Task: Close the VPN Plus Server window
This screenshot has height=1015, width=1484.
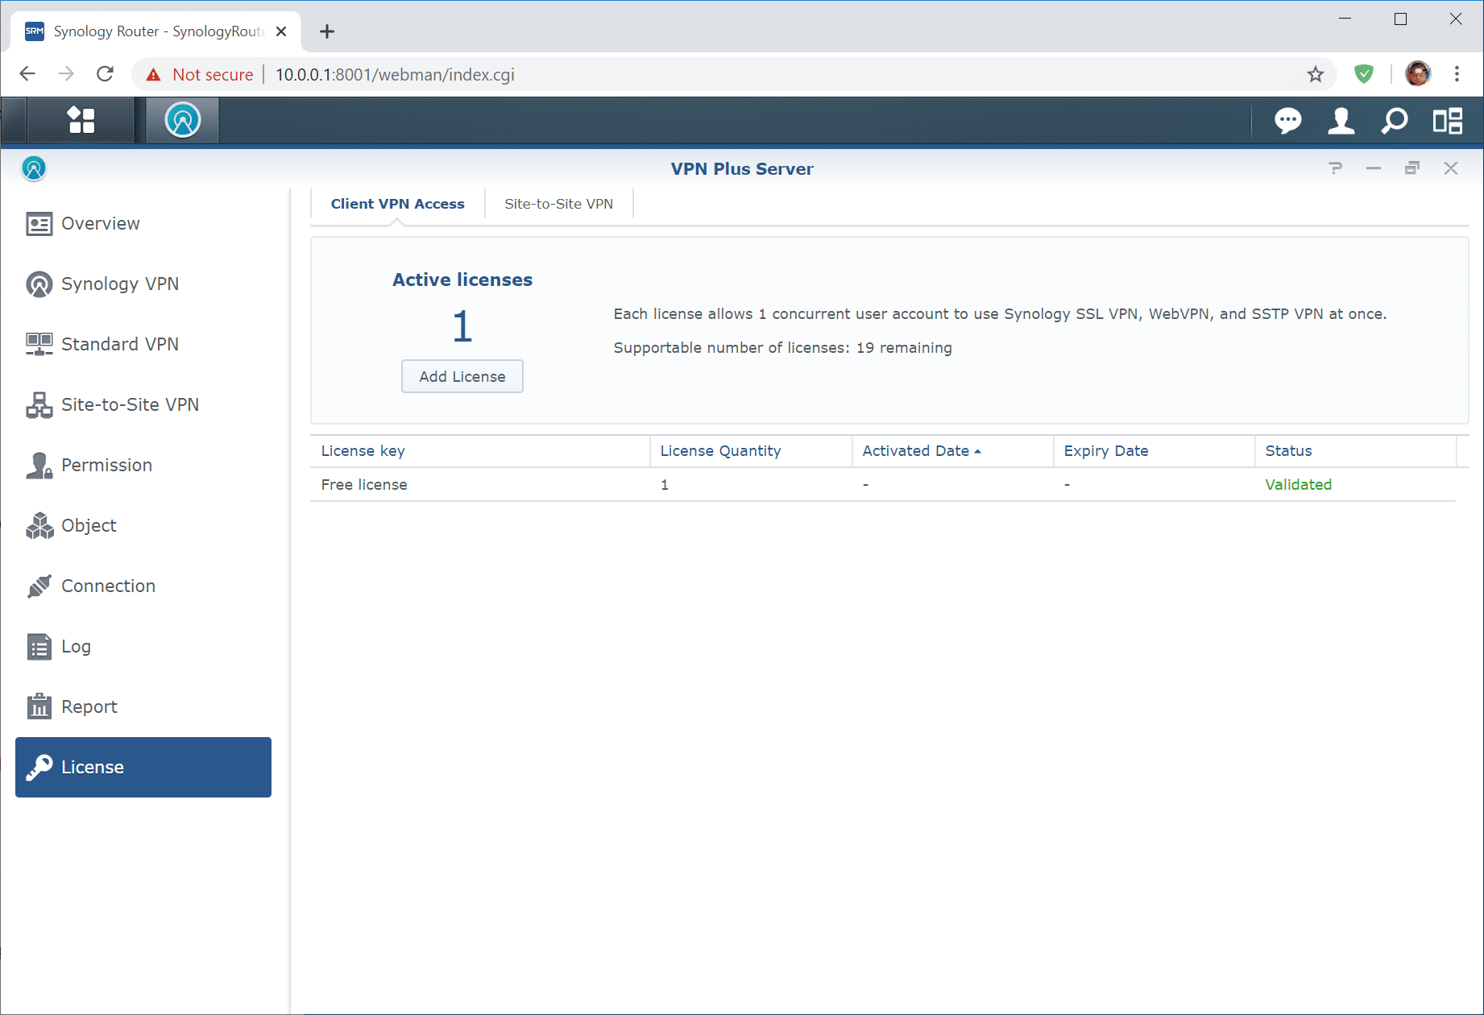Action: (1451, 168)
